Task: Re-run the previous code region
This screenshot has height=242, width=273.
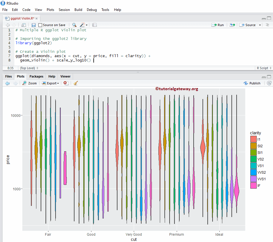Action: coord(232,25)
